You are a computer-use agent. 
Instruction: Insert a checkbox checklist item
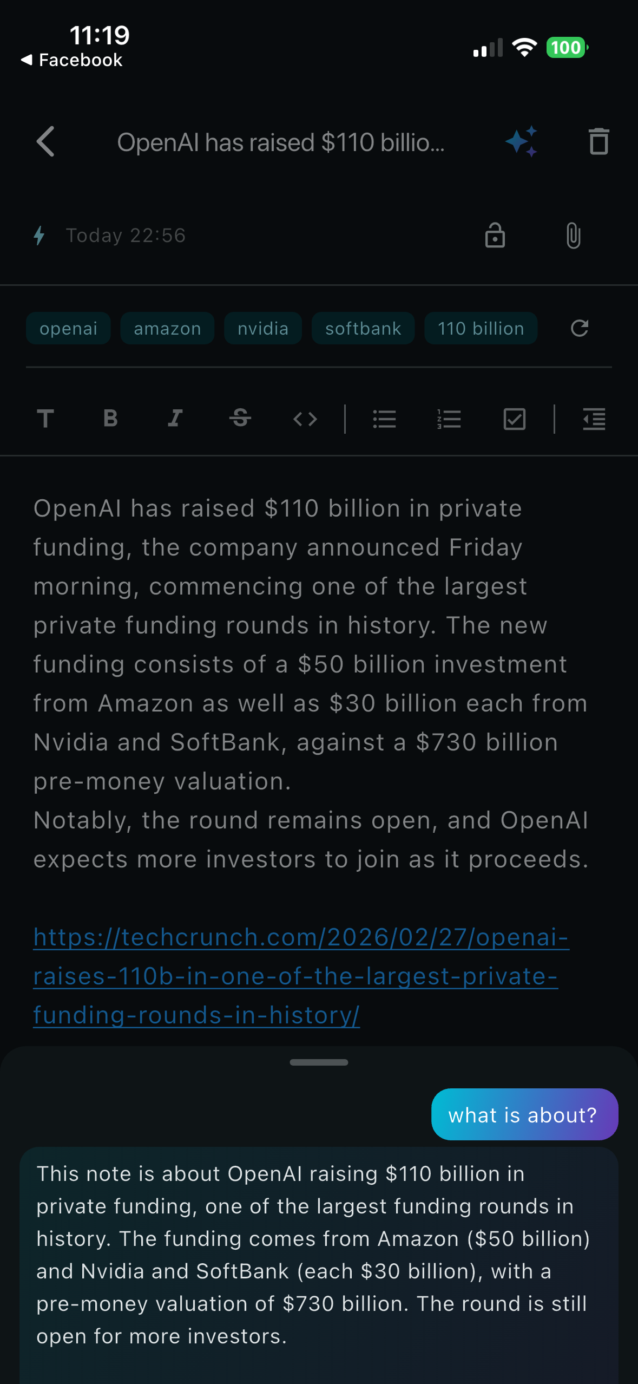coord(515,419)
